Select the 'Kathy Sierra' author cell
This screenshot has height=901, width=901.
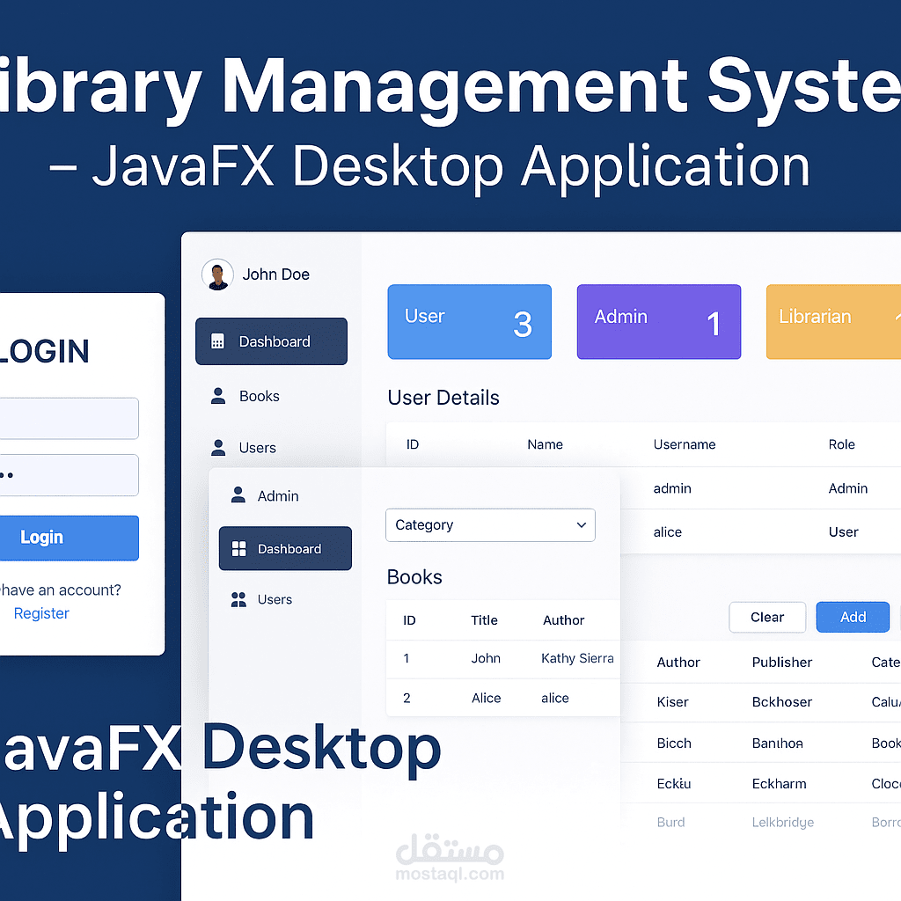point(577,658)
